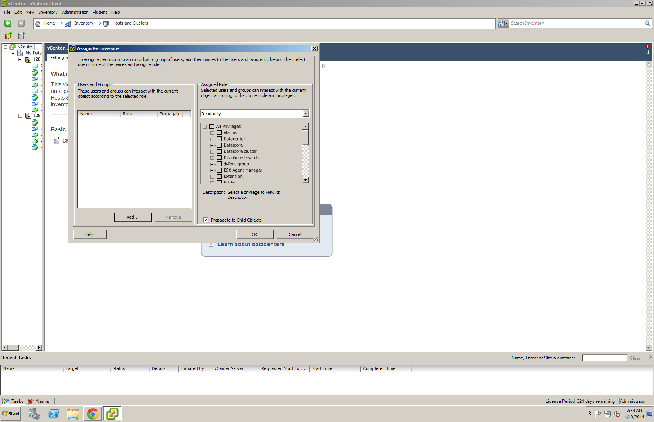Click the Home icon in breadcrumb
The image size is (654, 422).
[38, 23]
